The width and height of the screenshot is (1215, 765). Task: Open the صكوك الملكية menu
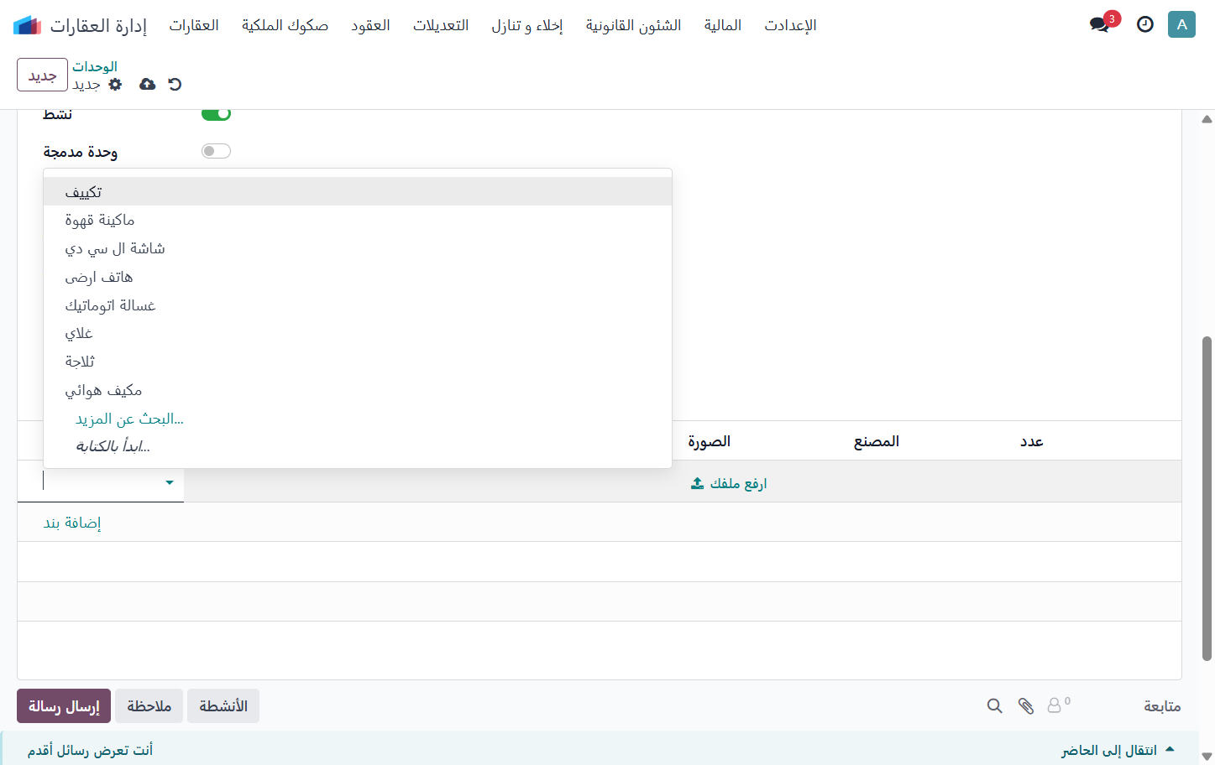(285, 25)
